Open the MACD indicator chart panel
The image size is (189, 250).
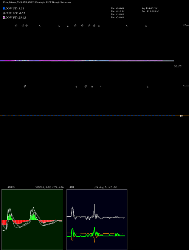(x=32, y=220)
